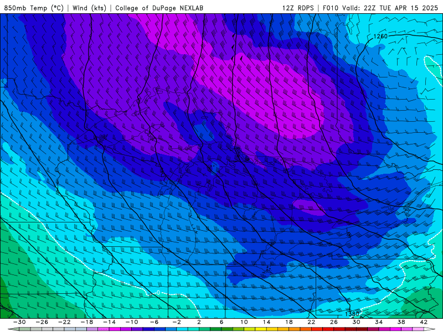The image size is (443, 332).
Task: Click the −30 value on the color scale
Action: click(x=19, y=322)
